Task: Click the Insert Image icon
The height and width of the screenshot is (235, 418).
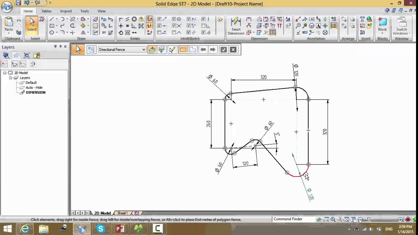Action: tap(362, 26)
